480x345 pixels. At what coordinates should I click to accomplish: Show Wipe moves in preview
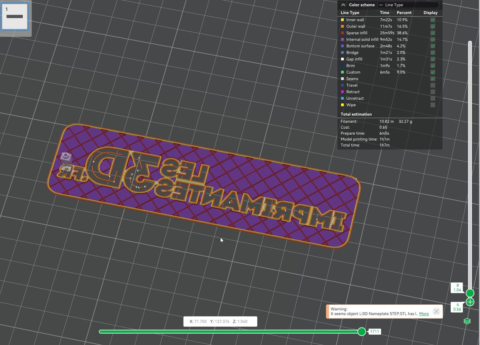click(x=433, y=105)
